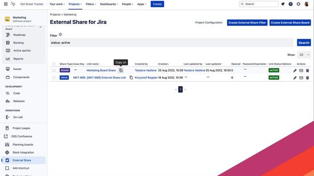Open Project Configuration link
314x176 pixels.
(209, 22)
